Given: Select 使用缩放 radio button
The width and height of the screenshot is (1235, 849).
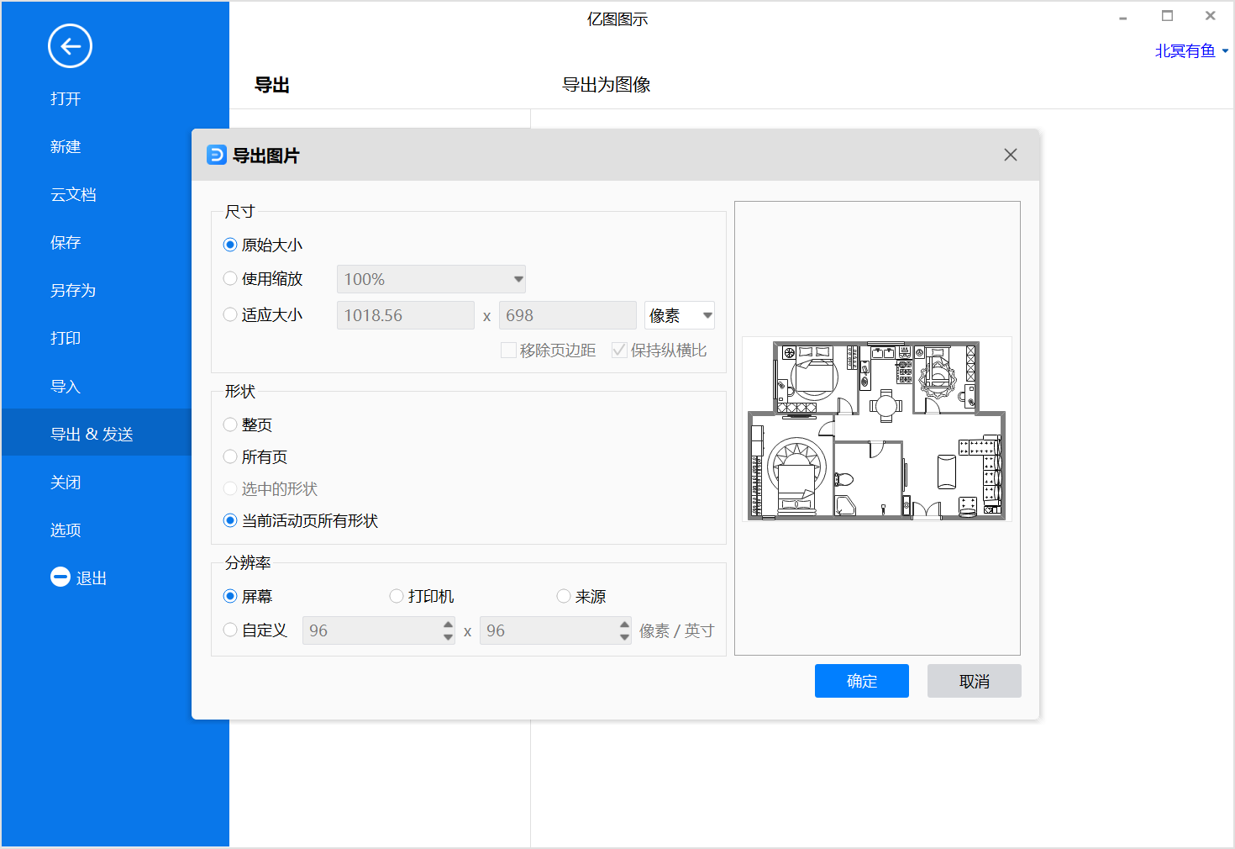Looking at the screenshot, I should tap(230, 278).
